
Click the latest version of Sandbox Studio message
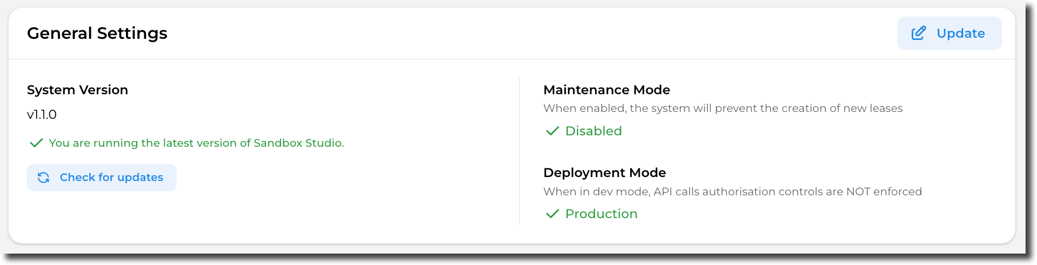pos(196,143)
